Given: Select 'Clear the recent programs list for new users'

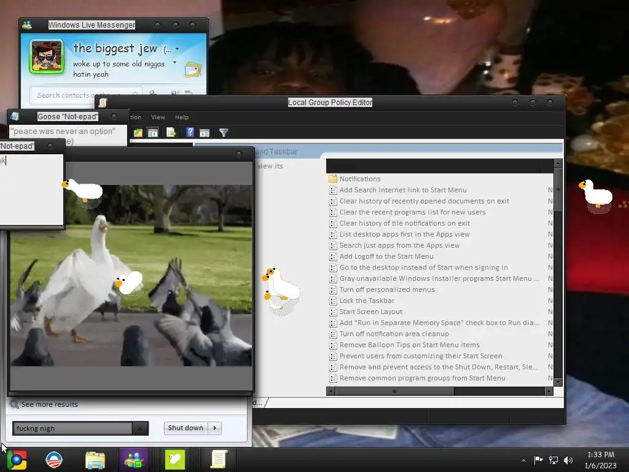Looking at the screenshot, I should [412, 212].
